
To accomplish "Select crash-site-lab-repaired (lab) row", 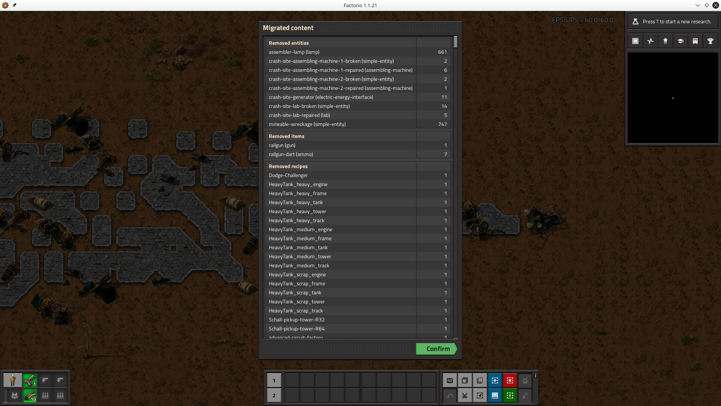I will click(x=358, y=115).
